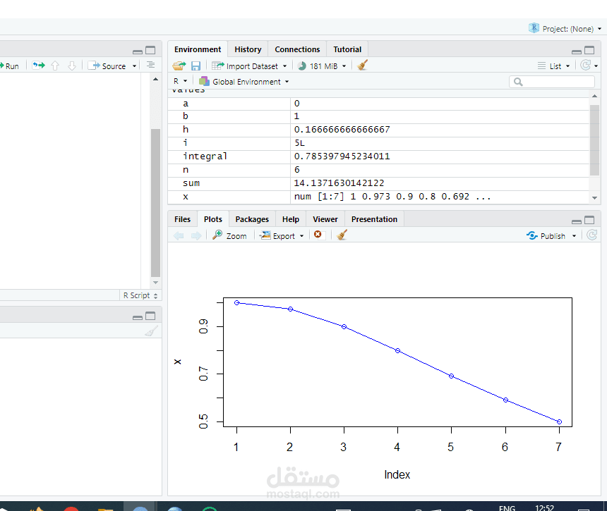Switch to the Environment tab
The image size is (607, 511).
(x=198, y=49)
